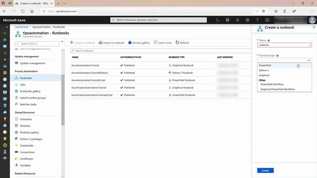The height and width of the screenshot is (178, 317).
Task: Collapse the resource menu with double chevron
Action: (62, 42)
